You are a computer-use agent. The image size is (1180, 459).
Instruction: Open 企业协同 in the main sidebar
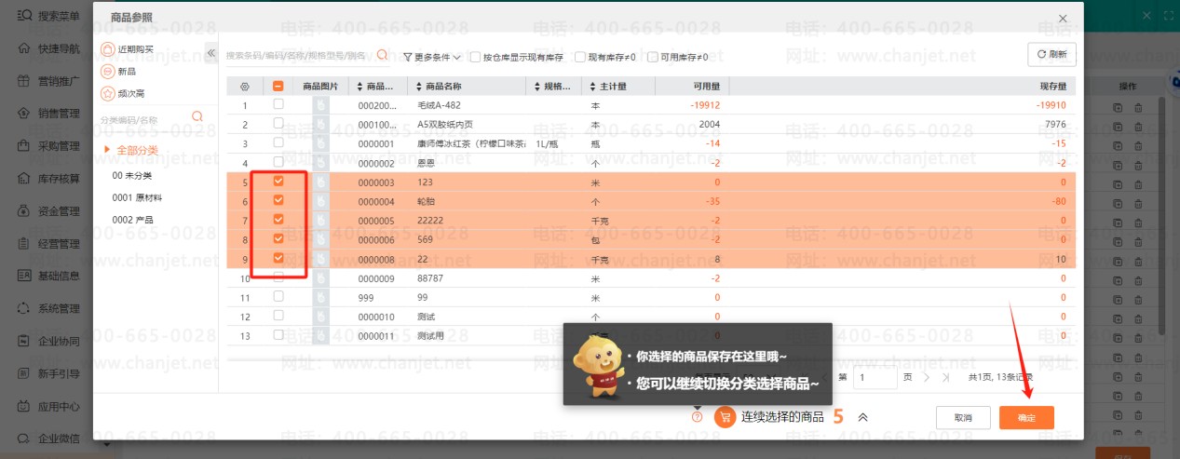click(48, 341)
